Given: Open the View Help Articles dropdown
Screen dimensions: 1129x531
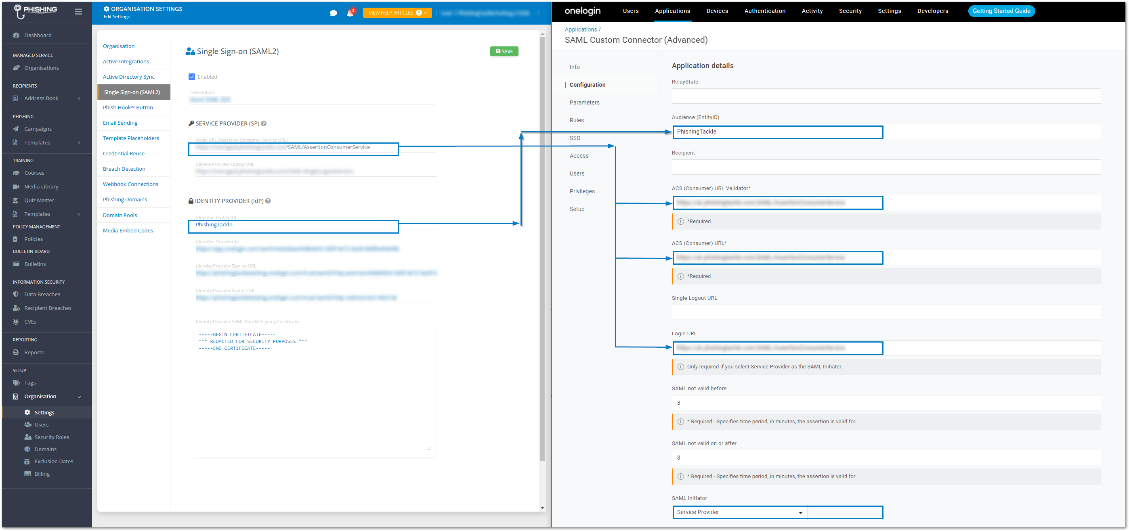Looking at the screenshot, I should (397, 13).
